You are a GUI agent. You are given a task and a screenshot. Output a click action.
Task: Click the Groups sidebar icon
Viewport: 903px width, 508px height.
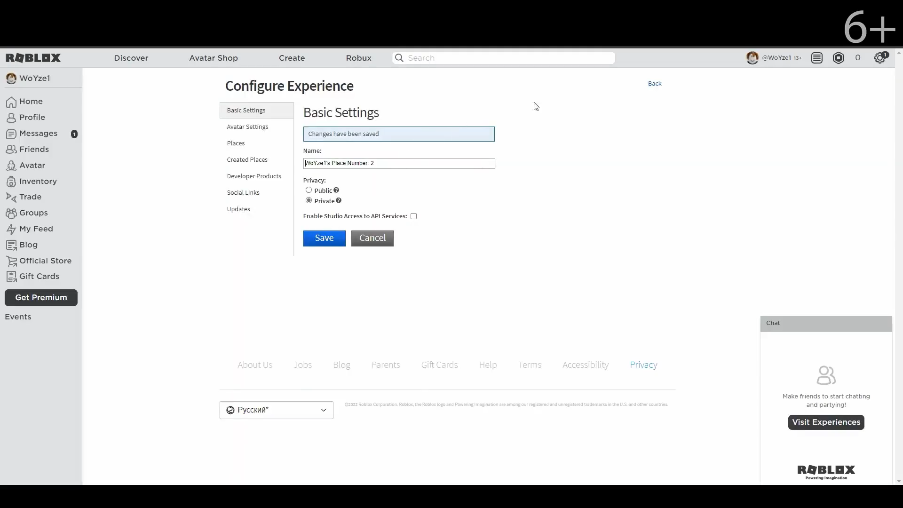(11, 213)
